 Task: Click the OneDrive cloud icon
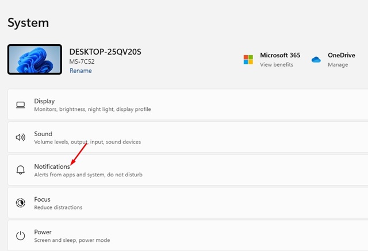click(x=316, y=60)
